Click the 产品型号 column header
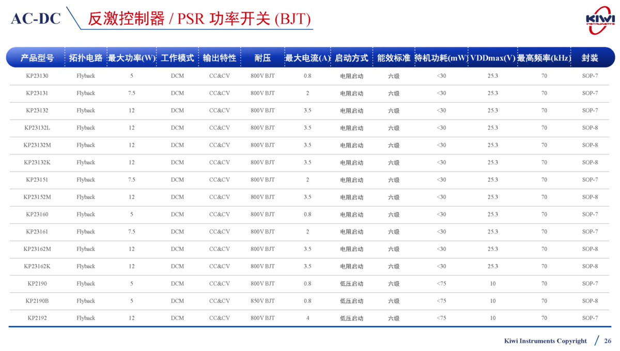 tap(37, 58)
